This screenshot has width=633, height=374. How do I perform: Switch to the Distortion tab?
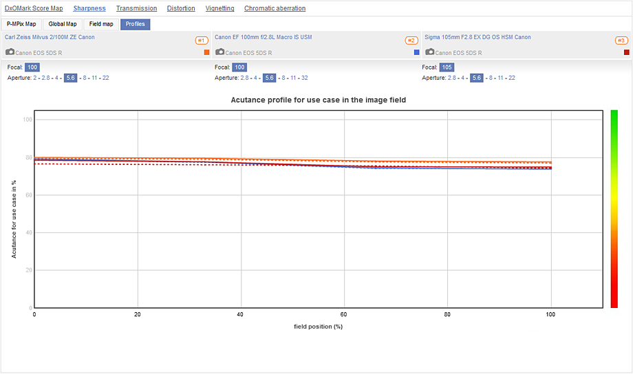(181, 8)
